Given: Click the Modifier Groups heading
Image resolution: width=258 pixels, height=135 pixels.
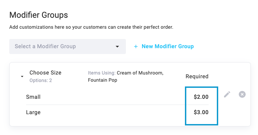Looking at the screenshot, I should click(x=38, y=15).
